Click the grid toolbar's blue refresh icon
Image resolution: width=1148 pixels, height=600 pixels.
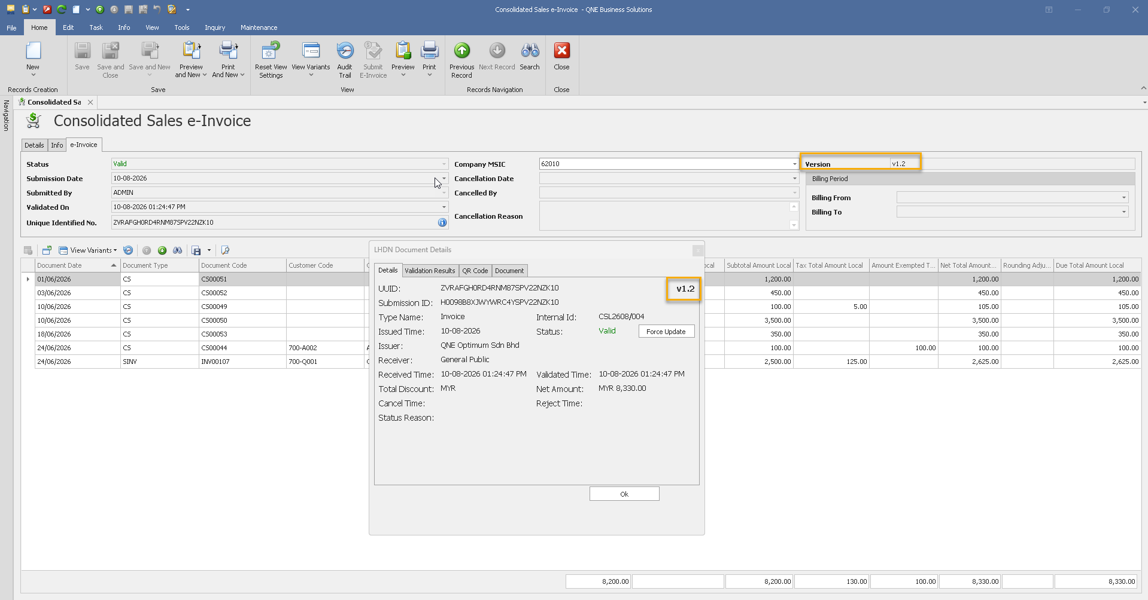[128, 250]
